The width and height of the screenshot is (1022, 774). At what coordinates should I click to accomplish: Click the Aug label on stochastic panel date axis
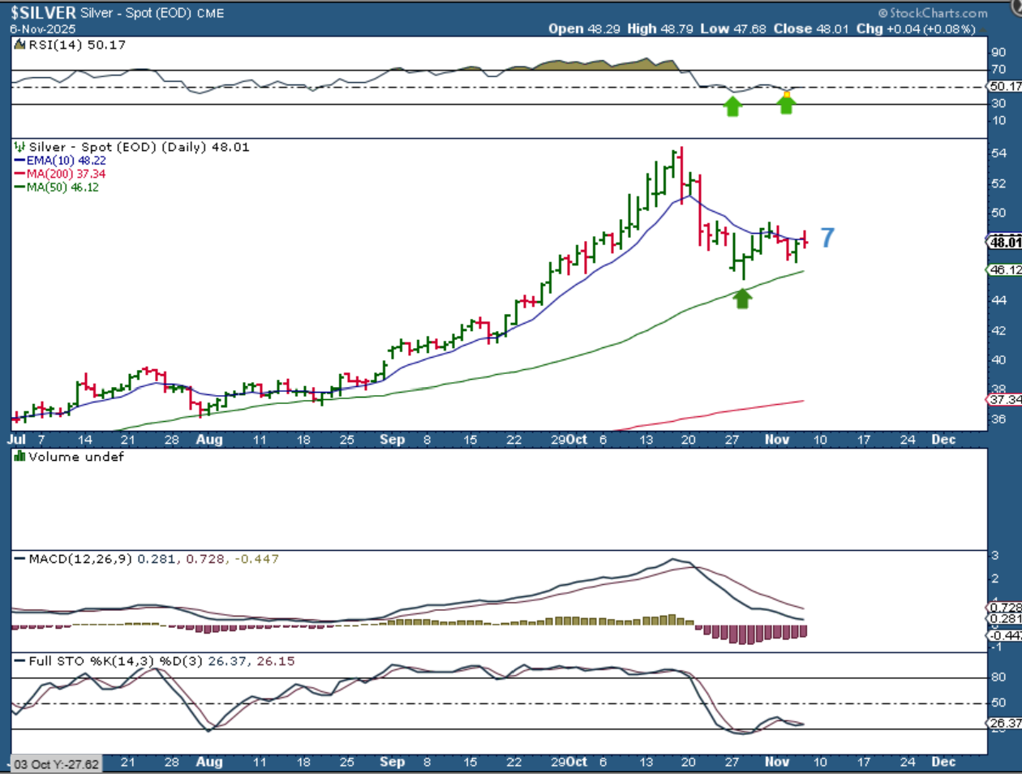[x=209, y=762]
